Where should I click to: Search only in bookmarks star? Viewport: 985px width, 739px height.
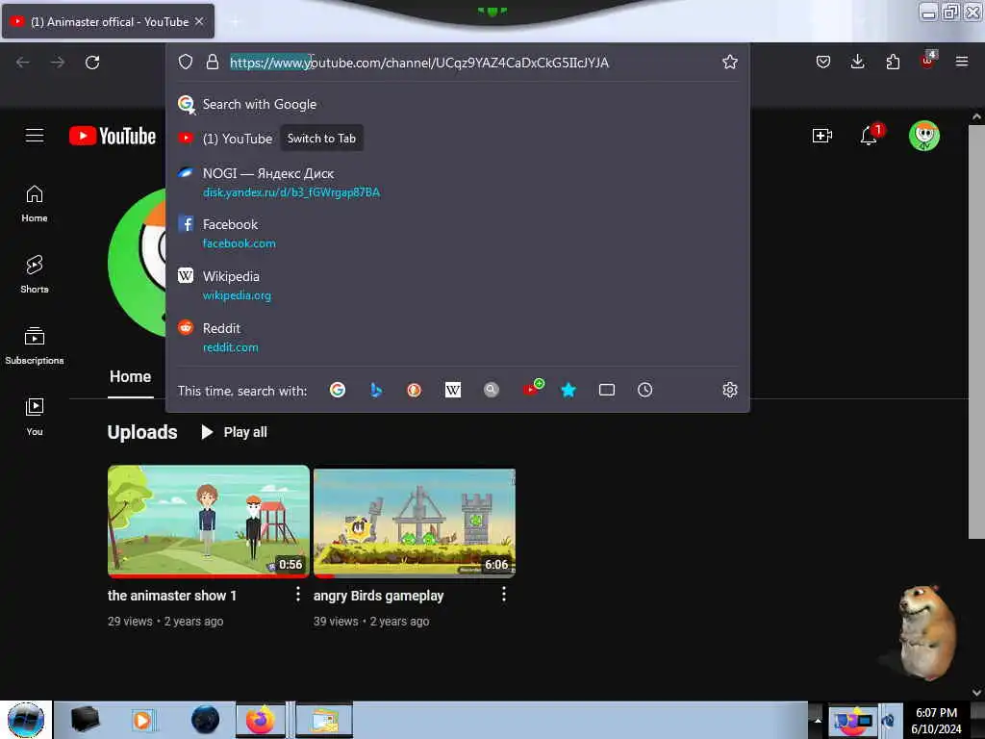point(568,390)
